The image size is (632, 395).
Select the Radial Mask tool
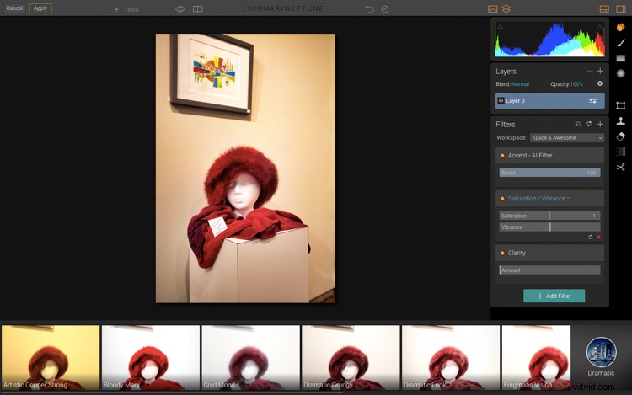tap(621, 73)
